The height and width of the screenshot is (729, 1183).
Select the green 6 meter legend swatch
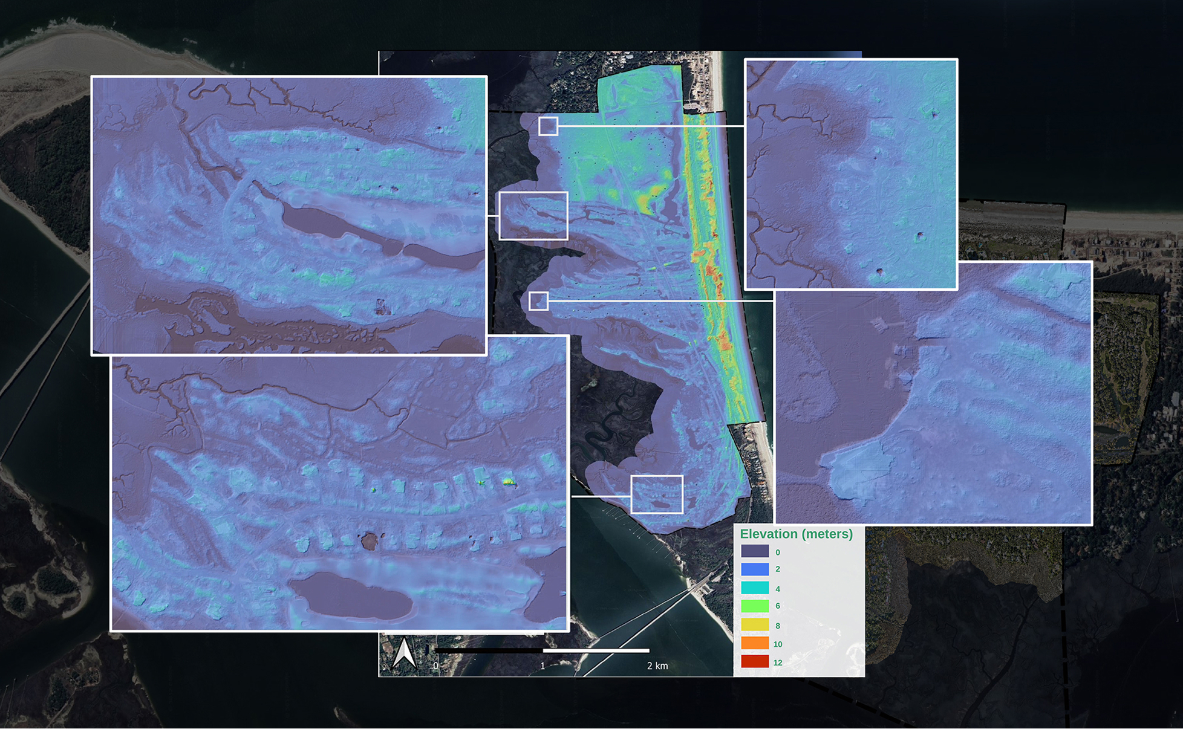click(755, 606)
